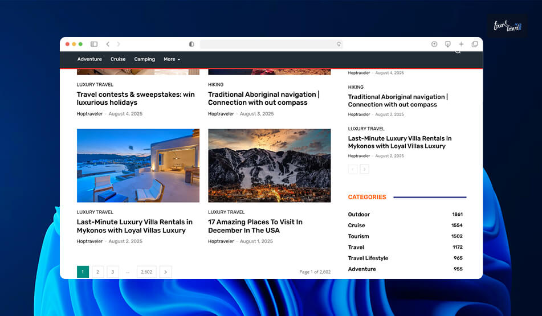The width and height of the screenshot is (542, 316).
Task: Open the Adventure category in sidebar
Action: coord(362,269)
